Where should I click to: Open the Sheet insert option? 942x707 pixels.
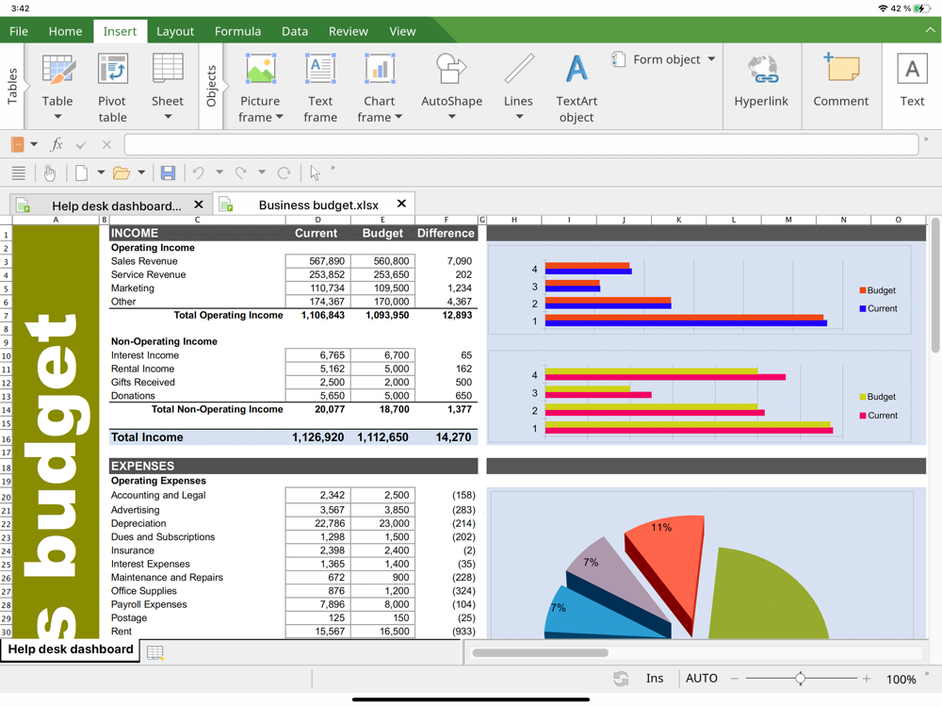coord(168,78)
